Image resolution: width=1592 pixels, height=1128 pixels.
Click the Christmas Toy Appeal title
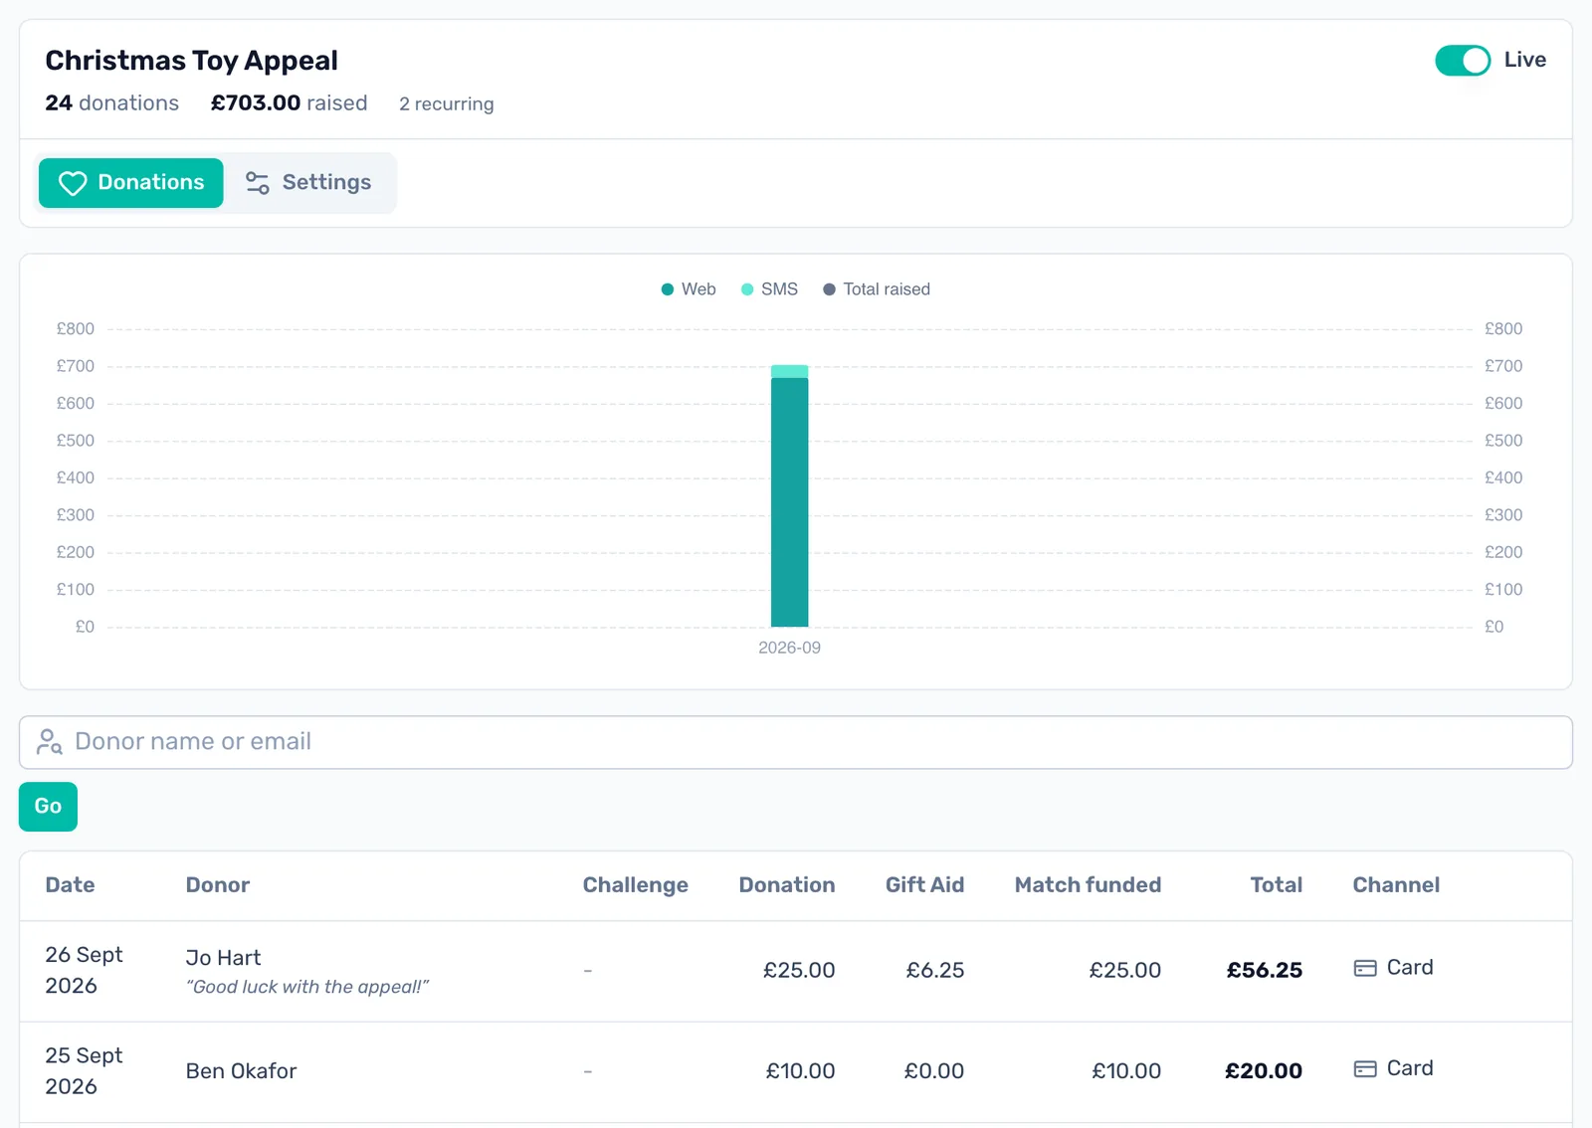point(192,61)
